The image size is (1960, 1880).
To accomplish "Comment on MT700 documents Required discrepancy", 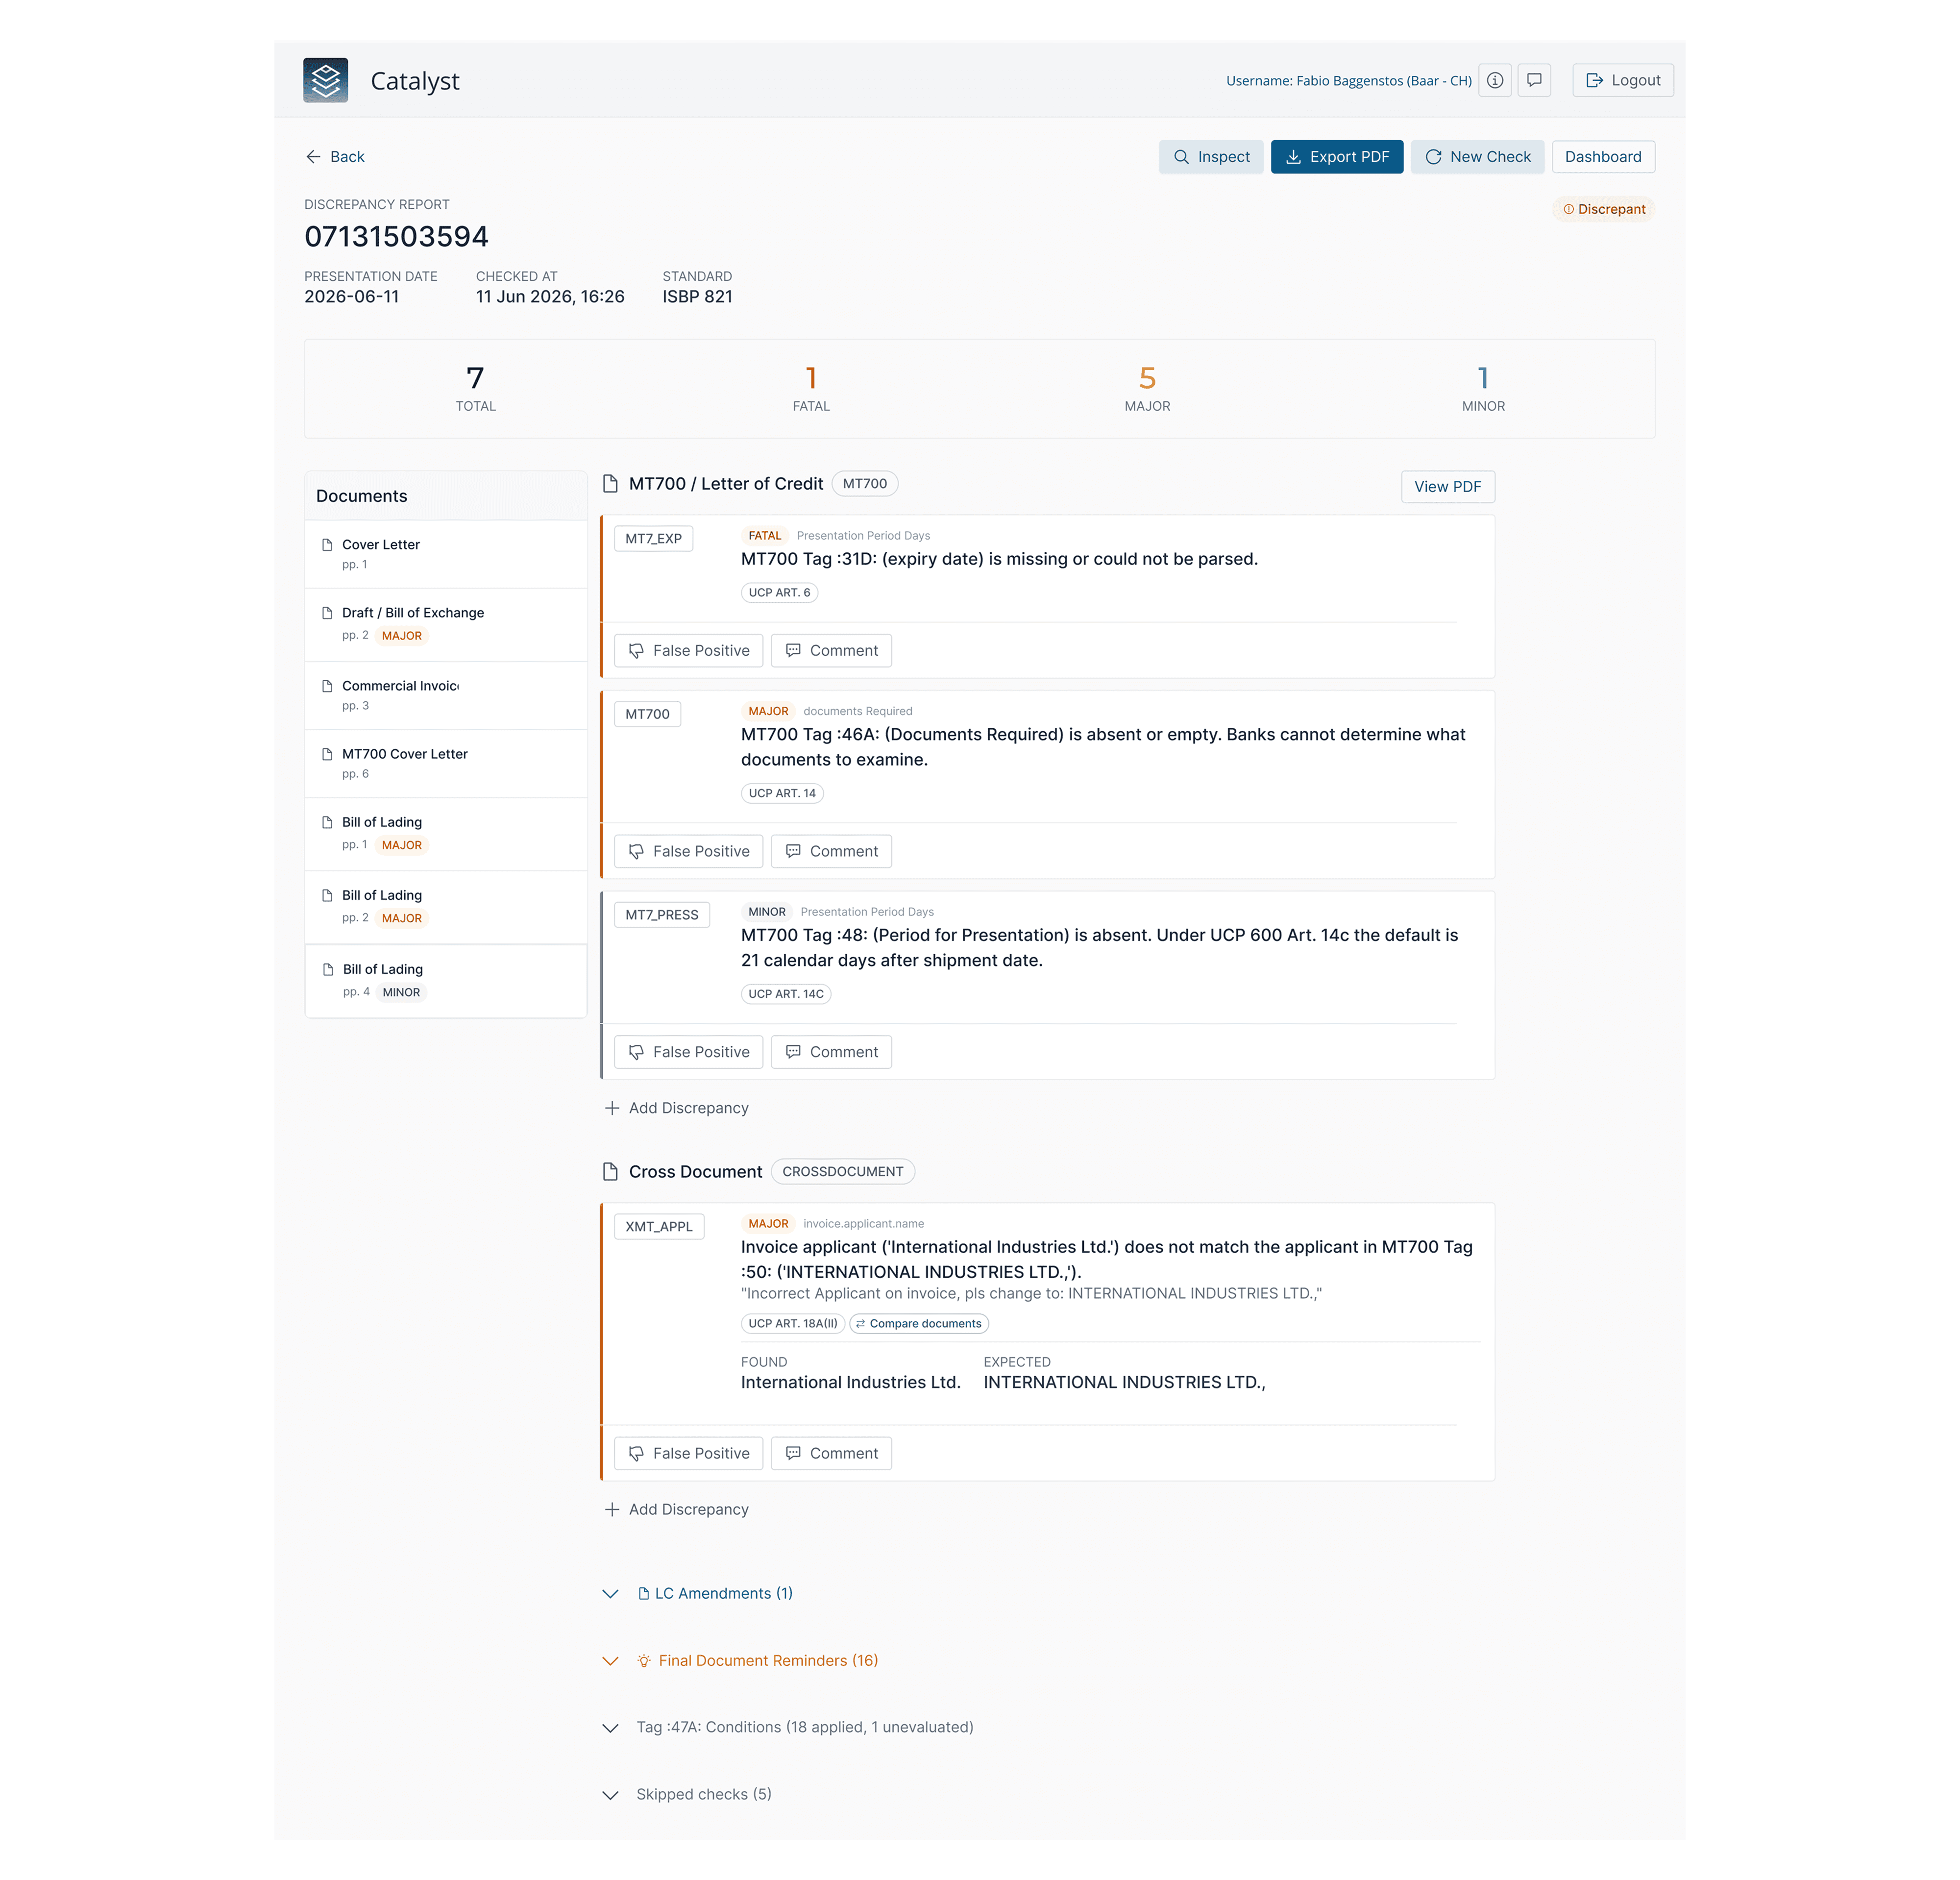I will click(x=831, y=851).
